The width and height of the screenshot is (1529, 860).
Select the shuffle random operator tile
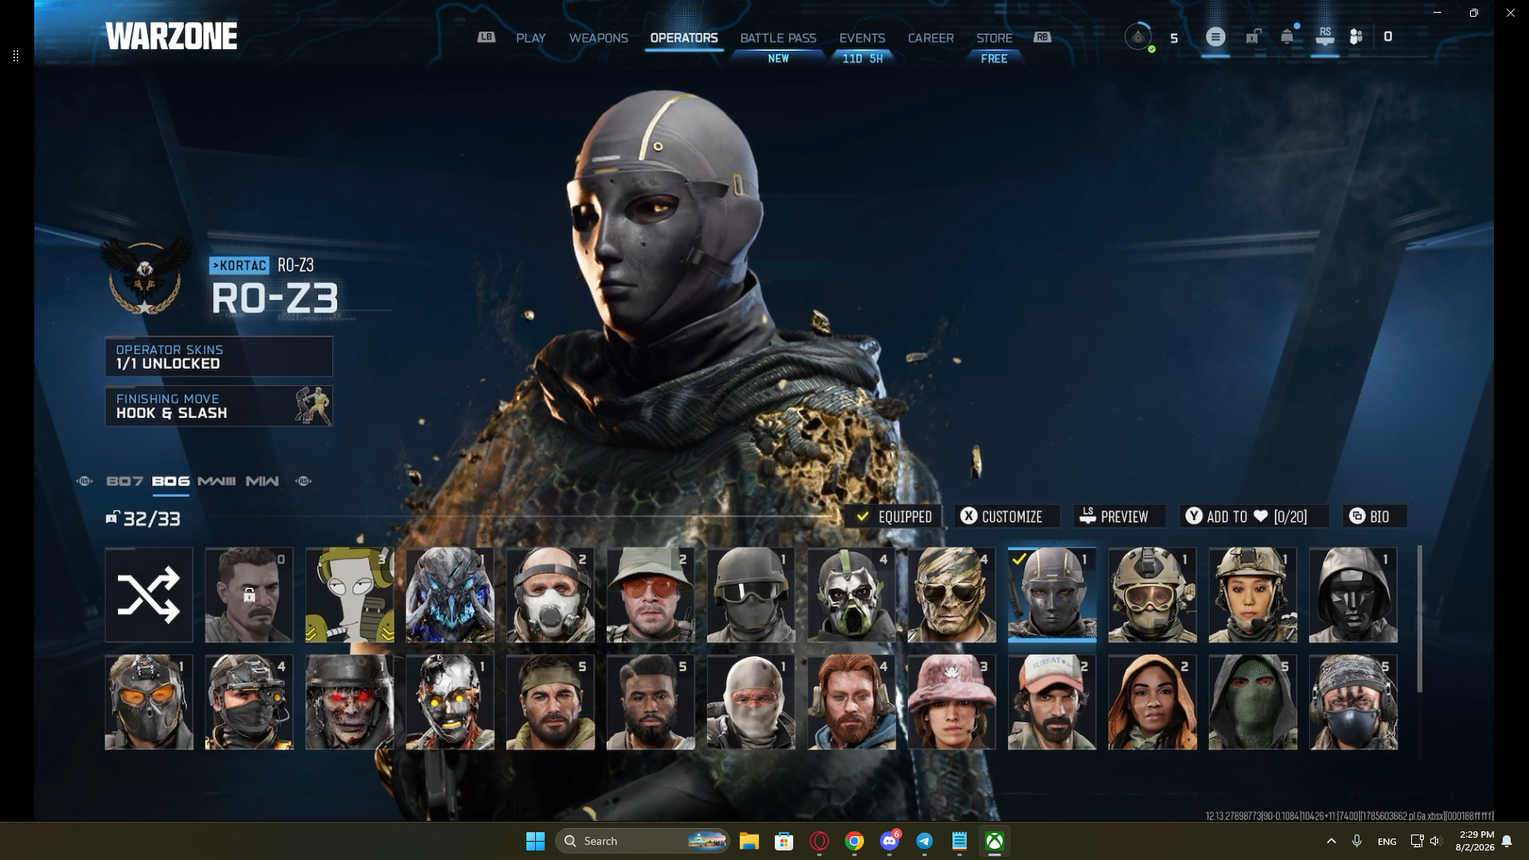[x=149, y=595]
